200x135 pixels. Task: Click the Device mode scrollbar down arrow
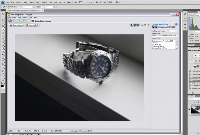pyautogui.click(x=176, y=48)
